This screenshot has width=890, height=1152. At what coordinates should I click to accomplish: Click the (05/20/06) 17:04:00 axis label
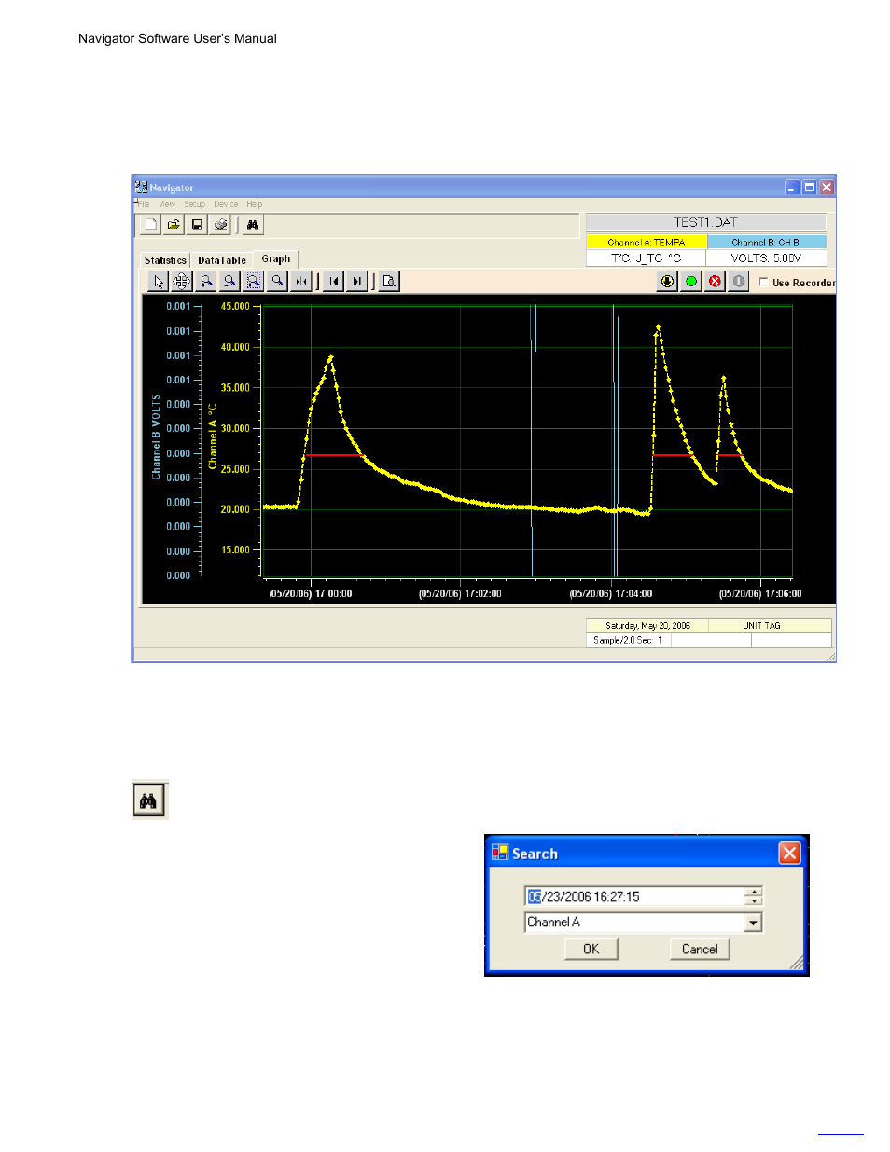[x=611, y=594]
